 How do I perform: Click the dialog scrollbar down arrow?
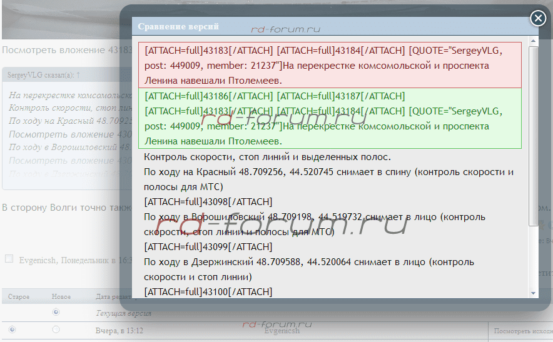pos(533,293)
